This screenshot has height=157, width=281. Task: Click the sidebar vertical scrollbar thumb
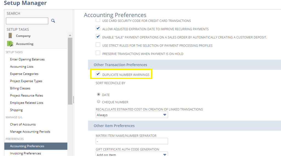pyautogui.click(x=70, y=71)
